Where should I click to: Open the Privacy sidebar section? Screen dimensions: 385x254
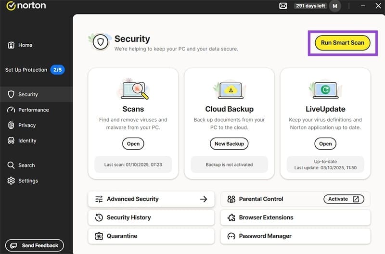27,125
